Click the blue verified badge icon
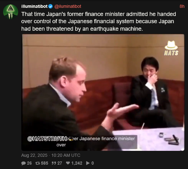188x169 pixels. point(50,6)
